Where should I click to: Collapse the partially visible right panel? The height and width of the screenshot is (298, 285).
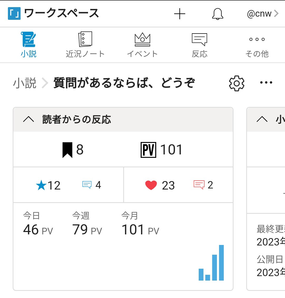[262, 120]
